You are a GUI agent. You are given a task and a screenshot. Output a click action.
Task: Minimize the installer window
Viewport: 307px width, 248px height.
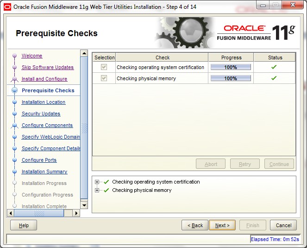263,5
